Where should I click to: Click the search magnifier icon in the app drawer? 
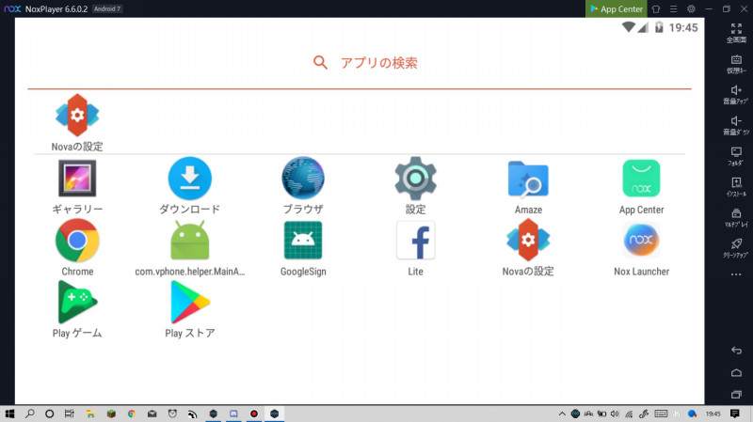[x=320, y=63]
